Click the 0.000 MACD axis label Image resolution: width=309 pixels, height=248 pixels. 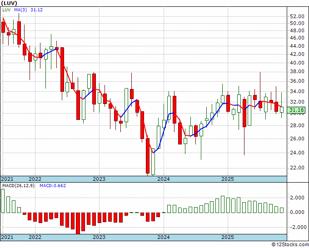297,213
